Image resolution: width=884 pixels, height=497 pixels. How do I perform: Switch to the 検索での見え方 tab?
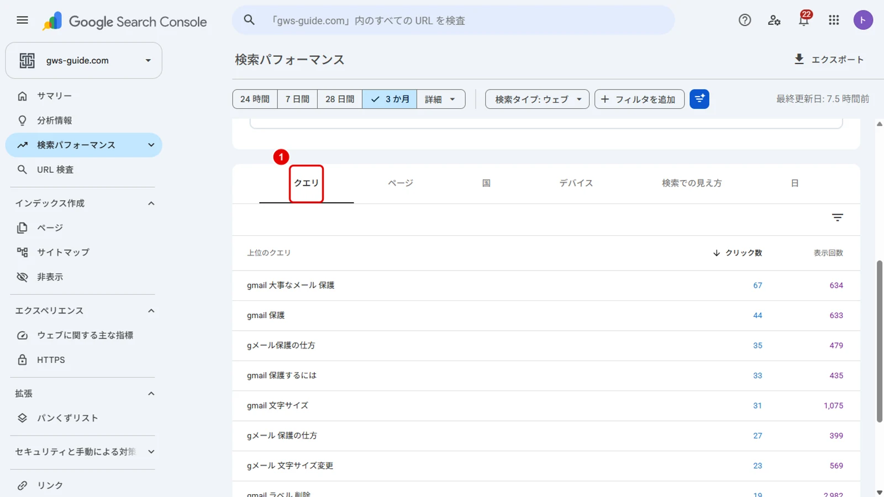tap(692, 183)
